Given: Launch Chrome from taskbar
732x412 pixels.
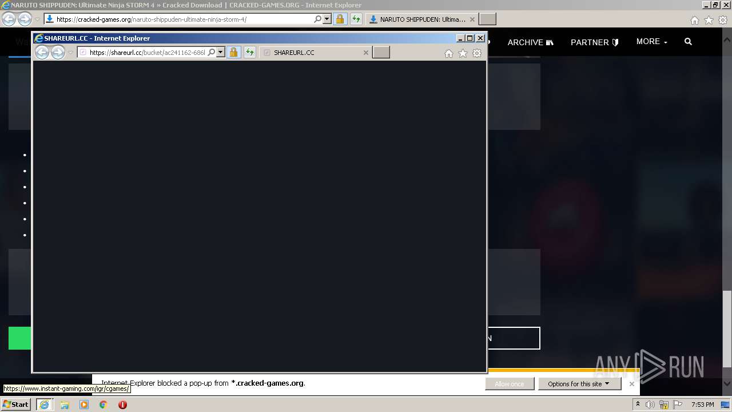Looking at the screenshot, I should point(104,405).
